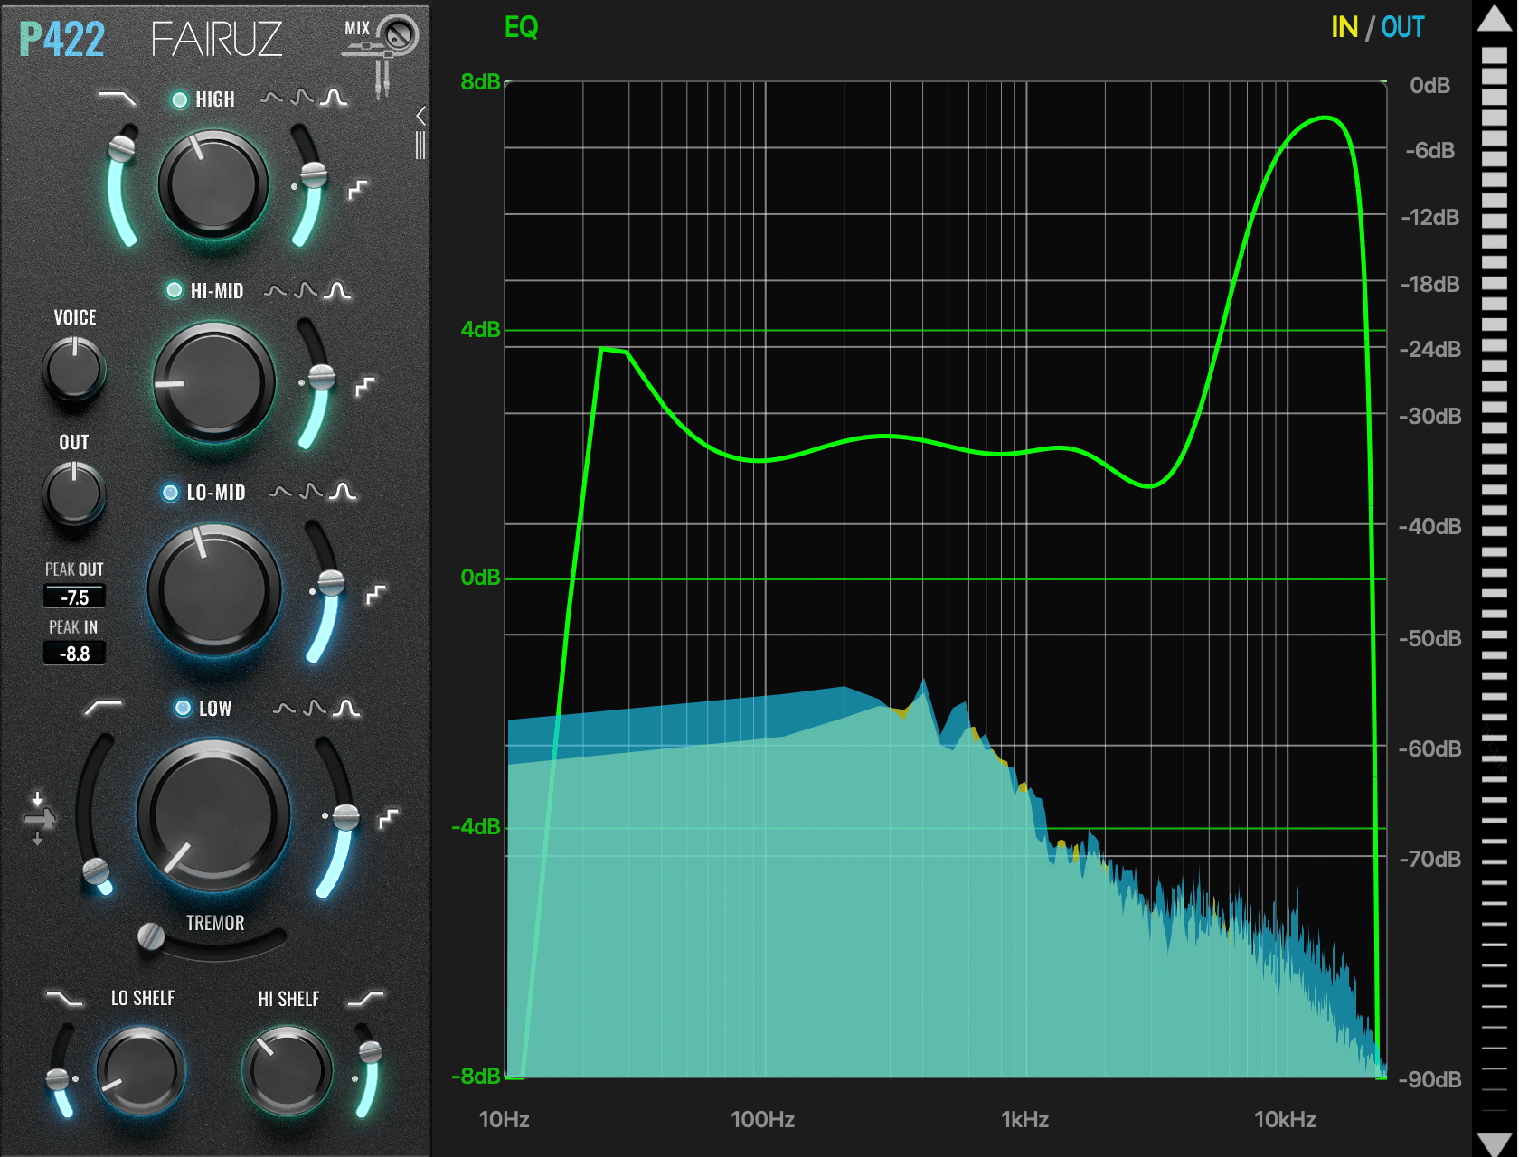1519x1157 pixels.
Task: Select the narrowest Q shape for HIGH band
Action: tap(335, 98)
